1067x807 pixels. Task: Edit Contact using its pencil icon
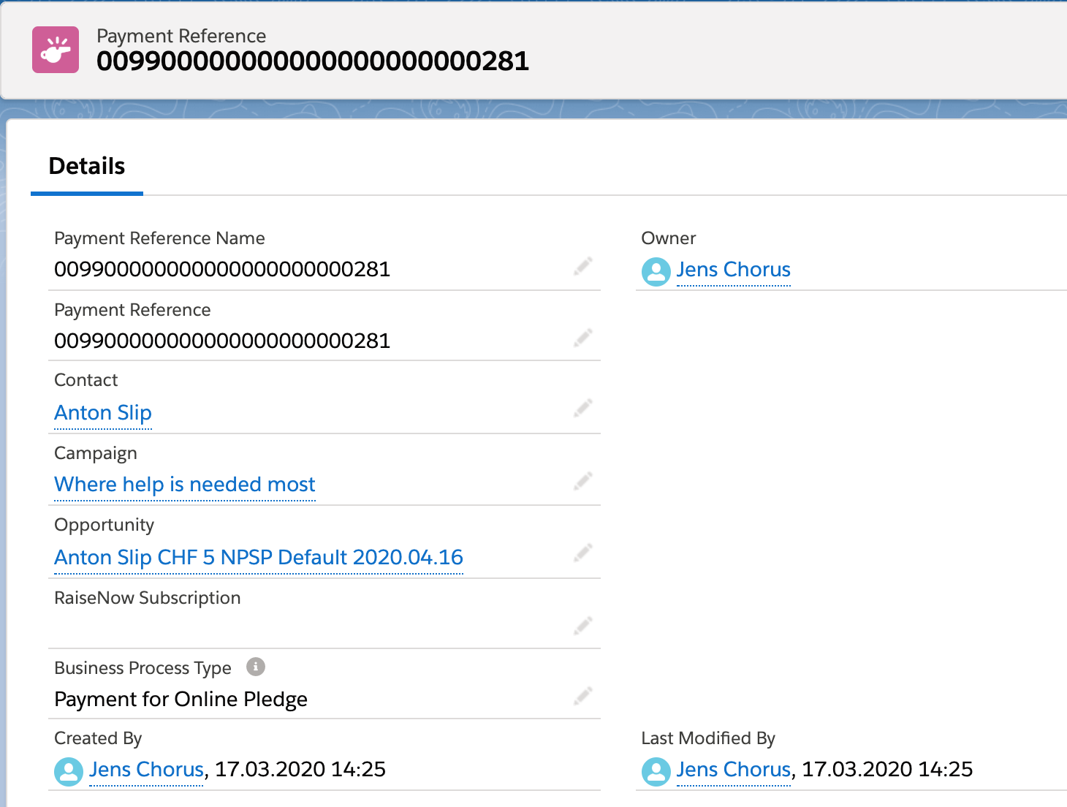click(x=582, y=409)
